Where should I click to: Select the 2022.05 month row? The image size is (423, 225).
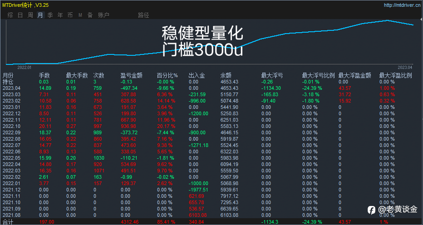(211, 158)
